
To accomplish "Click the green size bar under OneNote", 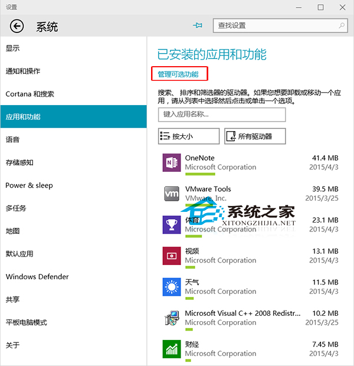I will point(200,174).
